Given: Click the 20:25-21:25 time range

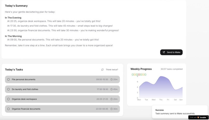Looking at the screenshot, I should pos(102,99).
